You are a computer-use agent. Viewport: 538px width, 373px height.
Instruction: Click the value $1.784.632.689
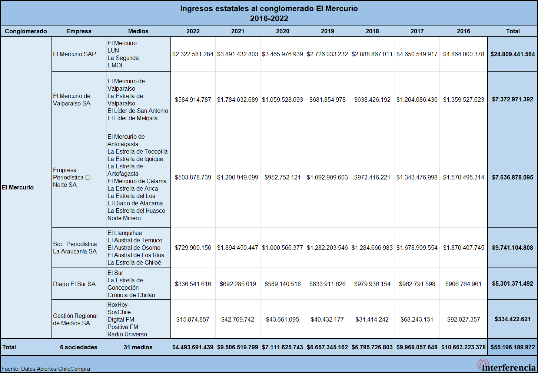tap(238, 100)
